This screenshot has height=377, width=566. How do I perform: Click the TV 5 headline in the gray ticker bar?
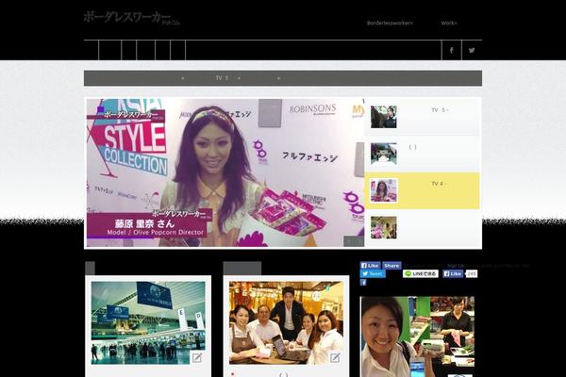(x=222, y=78)
